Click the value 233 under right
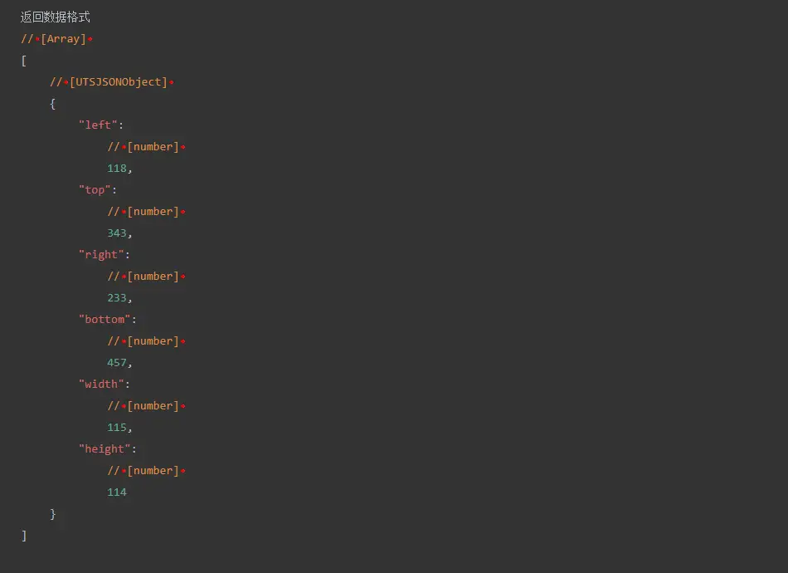 [117, 298]
